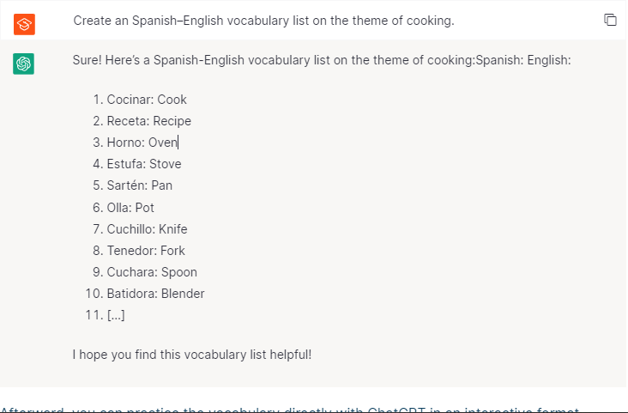The height and width of the screenshot is (413, 628).
Task: Click the number 1 list marker
Action: coord(97,100)
